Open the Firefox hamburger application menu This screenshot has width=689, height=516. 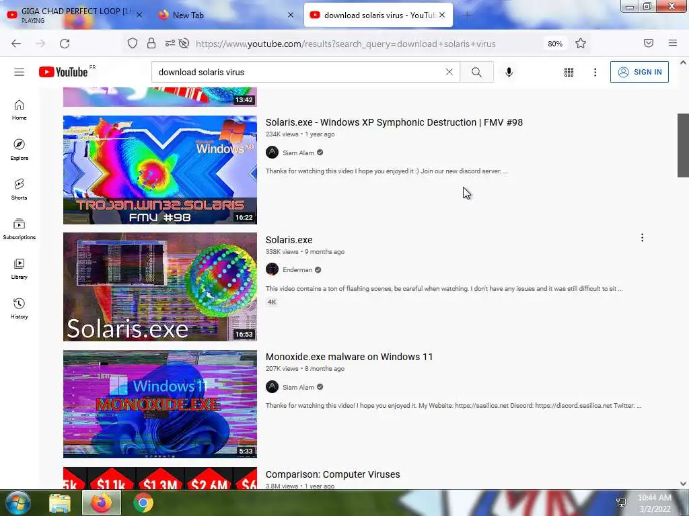tap(673, 43)
